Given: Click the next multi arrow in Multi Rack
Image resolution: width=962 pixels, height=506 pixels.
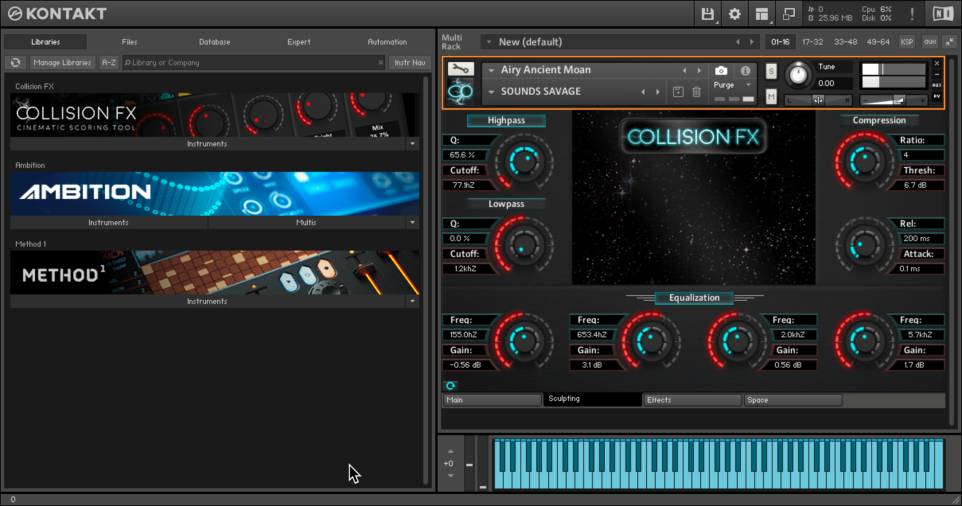Looking at the screenshot, I should point(752,42).
